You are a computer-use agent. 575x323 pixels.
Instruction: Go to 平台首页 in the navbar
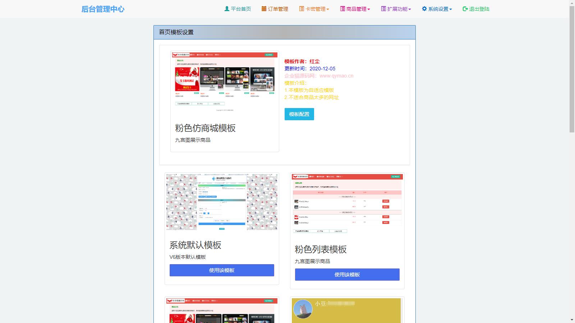tap(241, 9)
